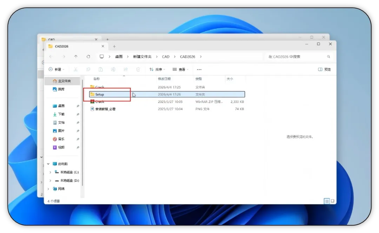Click the Rename toolbar icon

113,69
